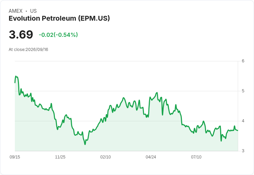Click the 6 value on price axis
The image size is (254, 175).
[x=243, y=61]
